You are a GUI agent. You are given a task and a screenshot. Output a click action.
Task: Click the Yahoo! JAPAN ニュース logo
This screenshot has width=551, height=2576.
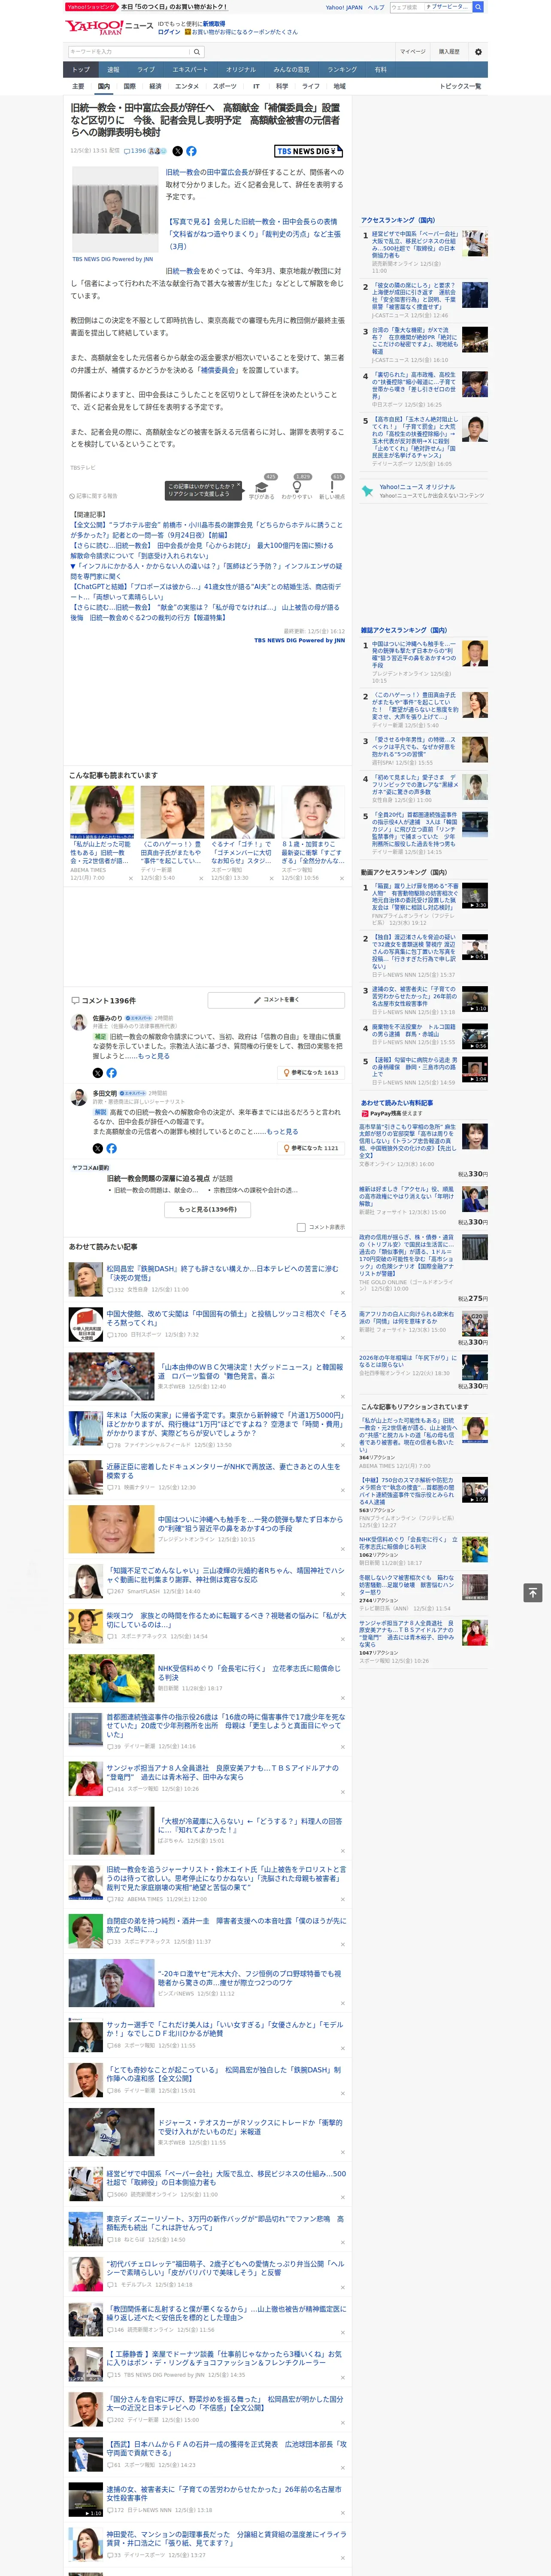[x=109, y=27]
